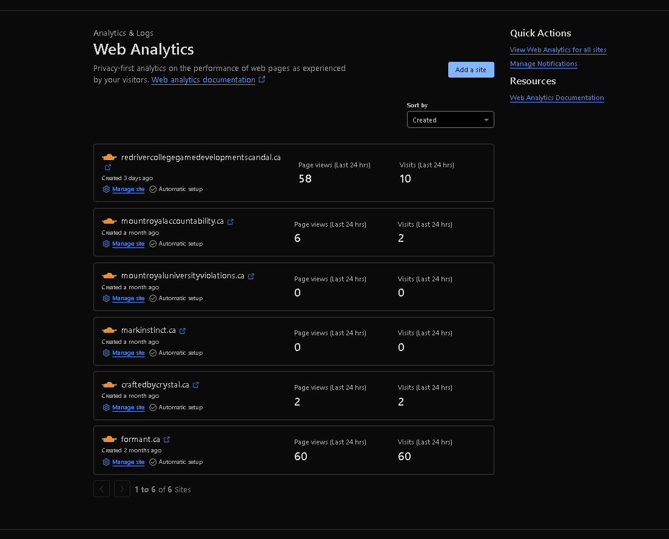669x539 pixels.
Task: Go to next page of sites
Action: point(122,489)
